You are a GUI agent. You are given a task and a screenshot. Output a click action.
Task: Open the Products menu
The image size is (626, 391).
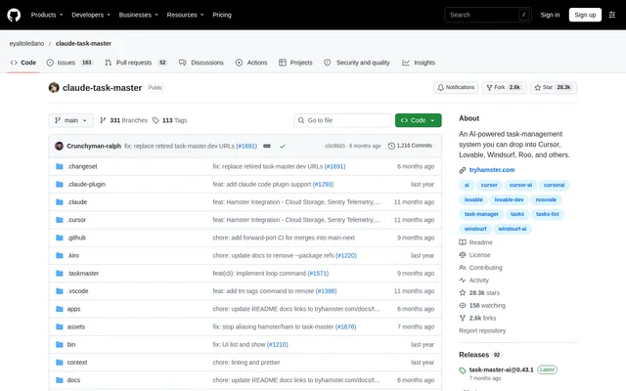(x=47, y=15)
